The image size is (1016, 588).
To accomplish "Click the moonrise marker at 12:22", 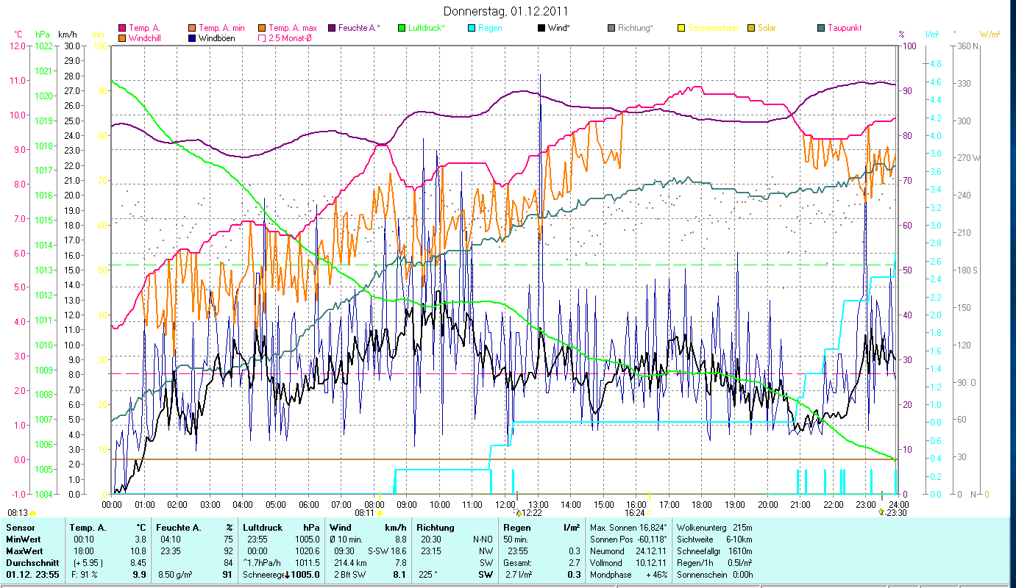I will [x=518, y=512].
